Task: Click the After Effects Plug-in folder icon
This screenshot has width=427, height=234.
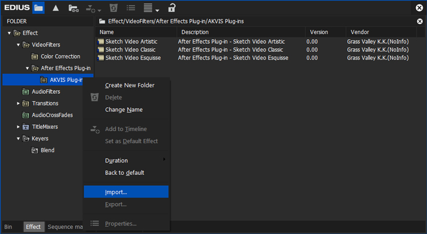Action: point(35,68)
